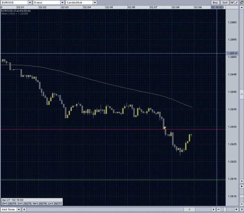Click the scroll-left arrow on time axis
Screen dimensions: 244x213
tap(24, 209)
